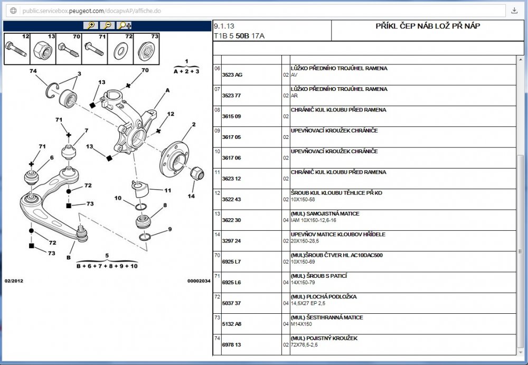Click description (MUL) ŠESTIHRANNÁ MATICE
The width and height of the screenshot is (528, 365).
tap(327, 318)
